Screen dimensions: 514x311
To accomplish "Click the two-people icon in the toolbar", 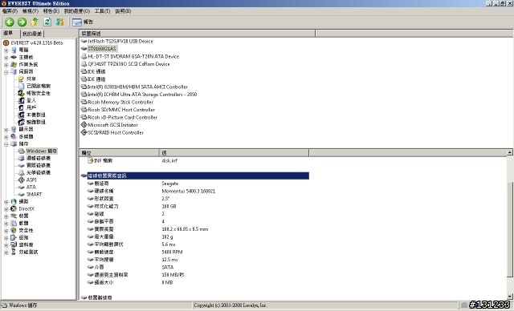I will coord(59,22).
